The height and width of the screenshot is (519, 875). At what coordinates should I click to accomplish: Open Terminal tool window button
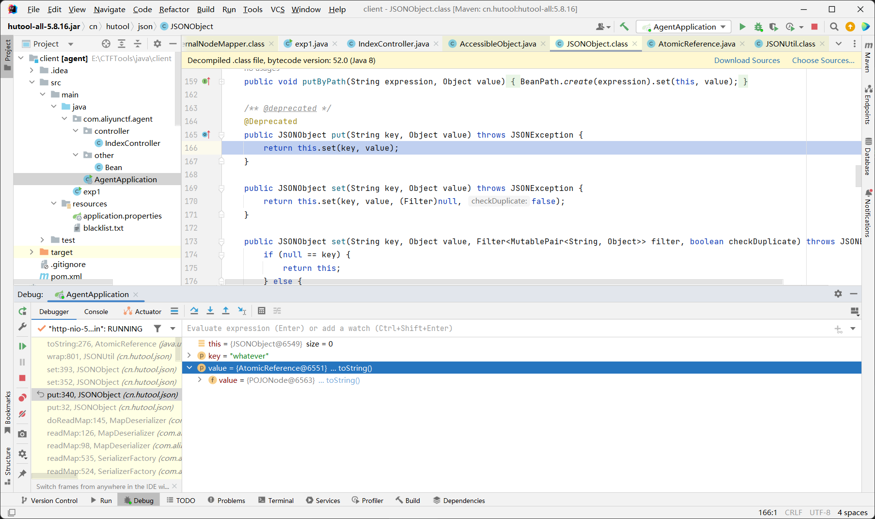click(276, 501)
